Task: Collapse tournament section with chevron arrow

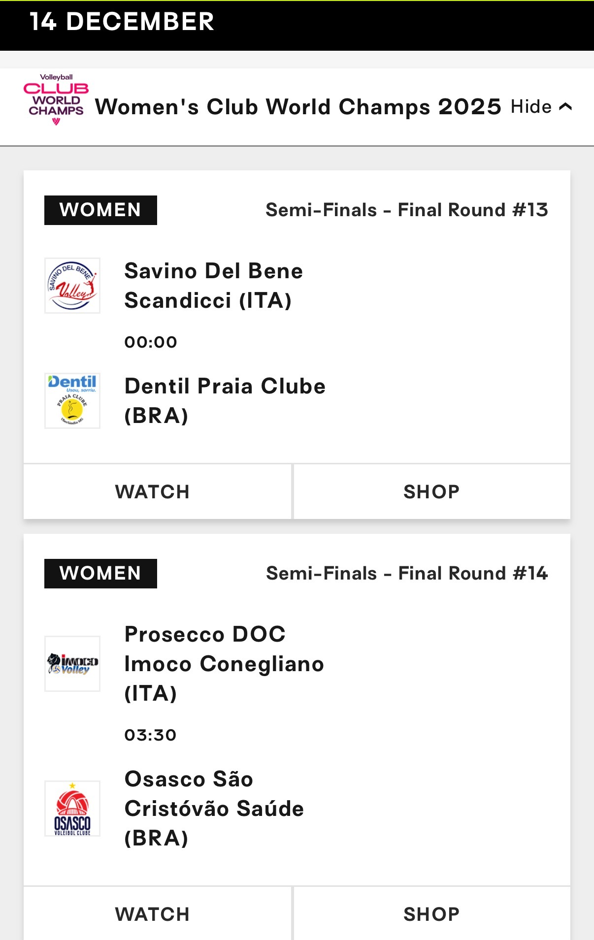Action: 565,106
